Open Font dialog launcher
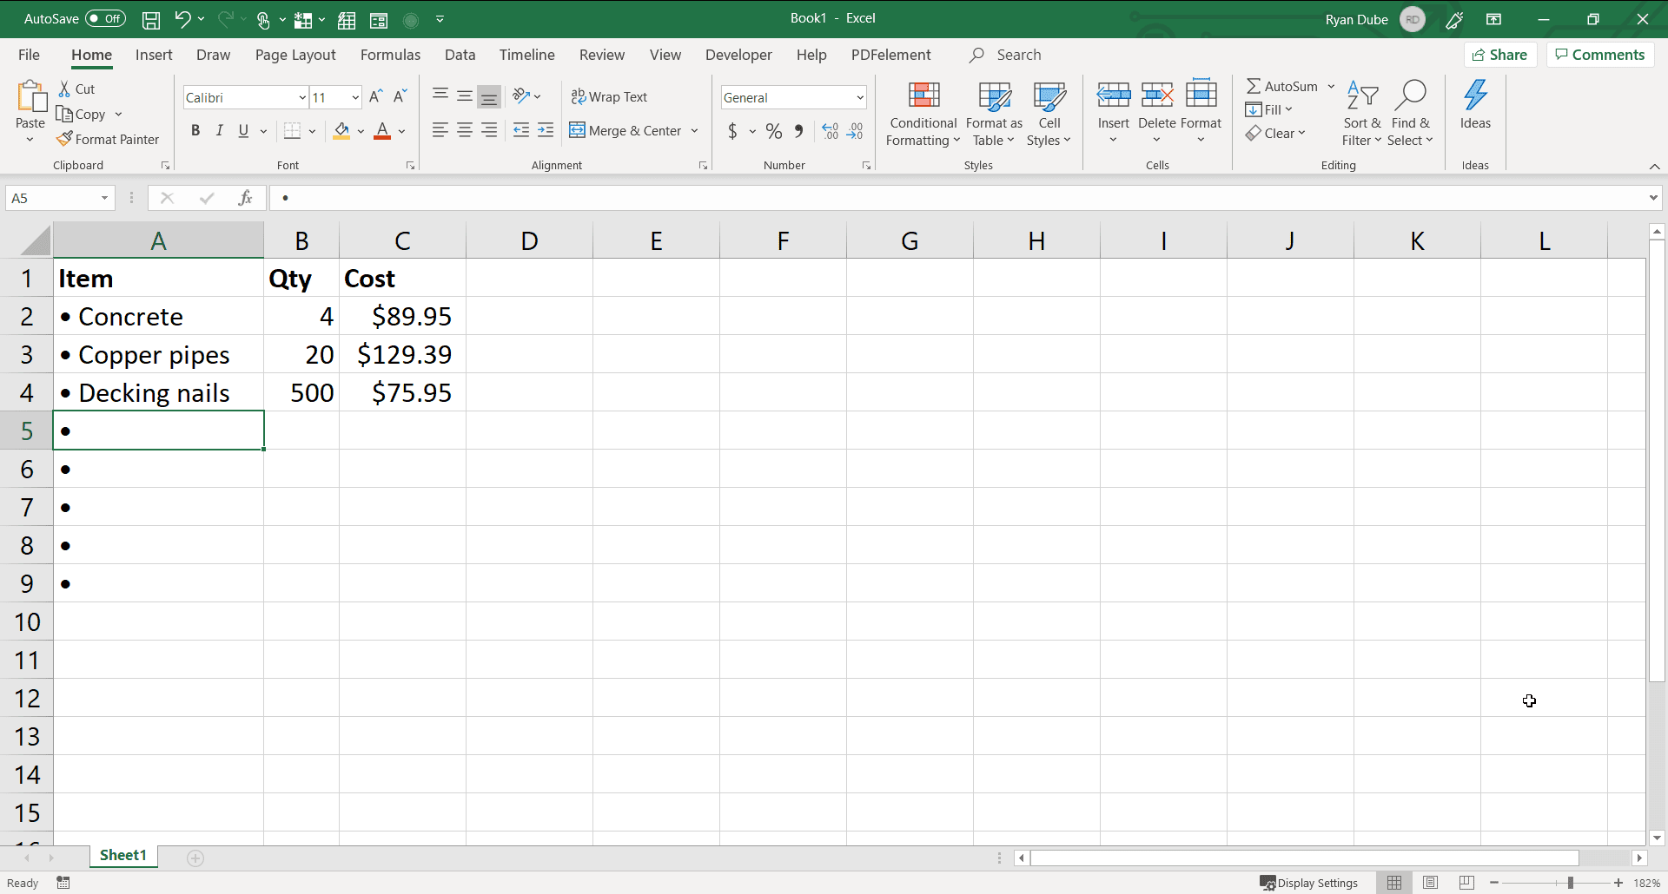Image resolution: width=1668 pixels, height=894 pixels. [x=410, y=165]
